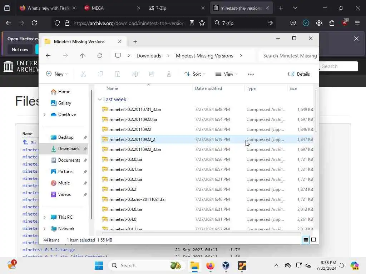Expand OneDrive in navigation pane
Screen dimensions: 366x274
coord(44,115)
